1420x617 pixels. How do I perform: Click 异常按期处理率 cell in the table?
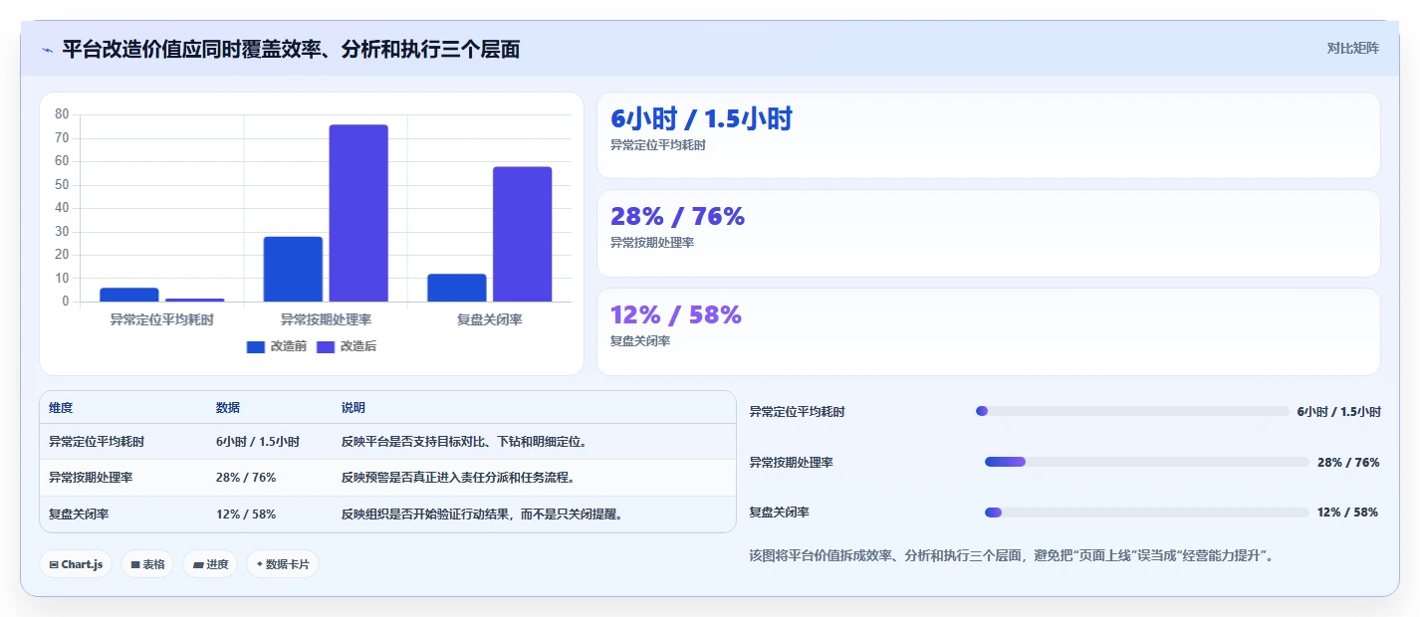tap(91, 478)
